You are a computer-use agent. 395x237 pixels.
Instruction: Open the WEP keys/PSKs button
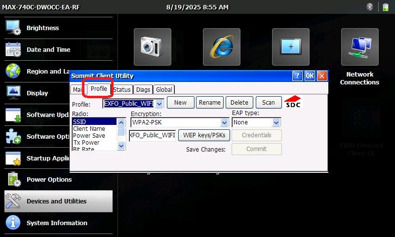pyautogui.click(x=204, y=135)
